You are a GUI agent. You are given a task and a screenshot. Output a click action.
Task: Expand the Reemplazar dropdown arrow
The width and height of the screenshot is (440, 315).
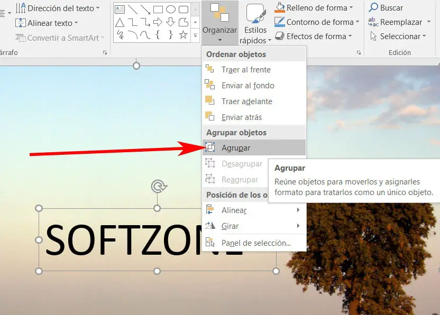click(x=429, y=22)
